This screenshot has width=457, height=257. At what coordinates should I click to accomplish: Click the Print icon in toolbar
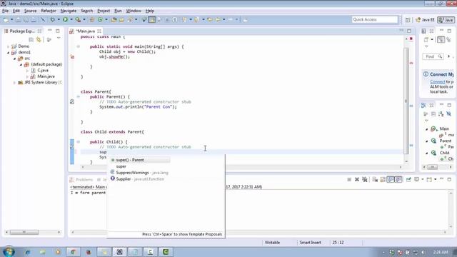click(34, 19)
